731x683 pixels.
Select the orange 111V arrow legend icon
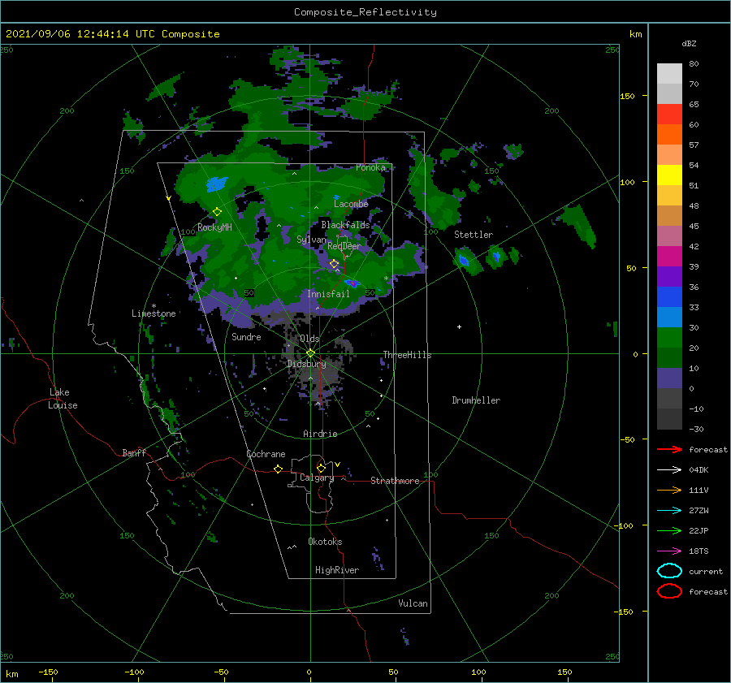[x=669, y=490]
